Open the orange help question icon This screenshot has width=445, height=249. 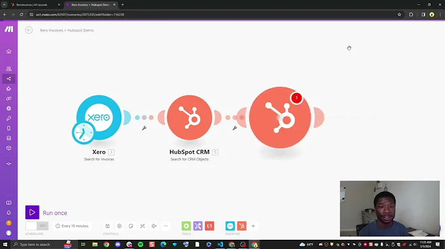coord(9,223)
